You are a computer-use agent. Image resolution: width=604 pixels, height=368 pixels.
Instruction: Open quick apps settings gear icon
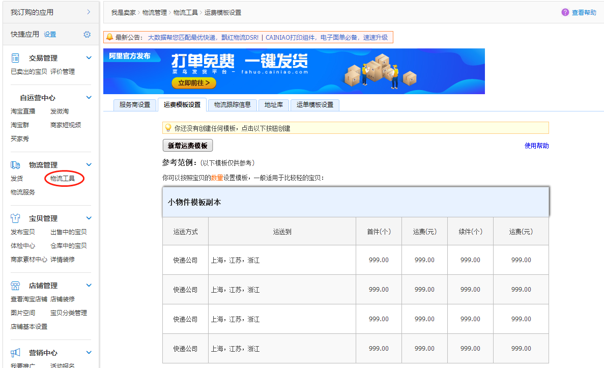pyautogui.click(x=87, y=34)
